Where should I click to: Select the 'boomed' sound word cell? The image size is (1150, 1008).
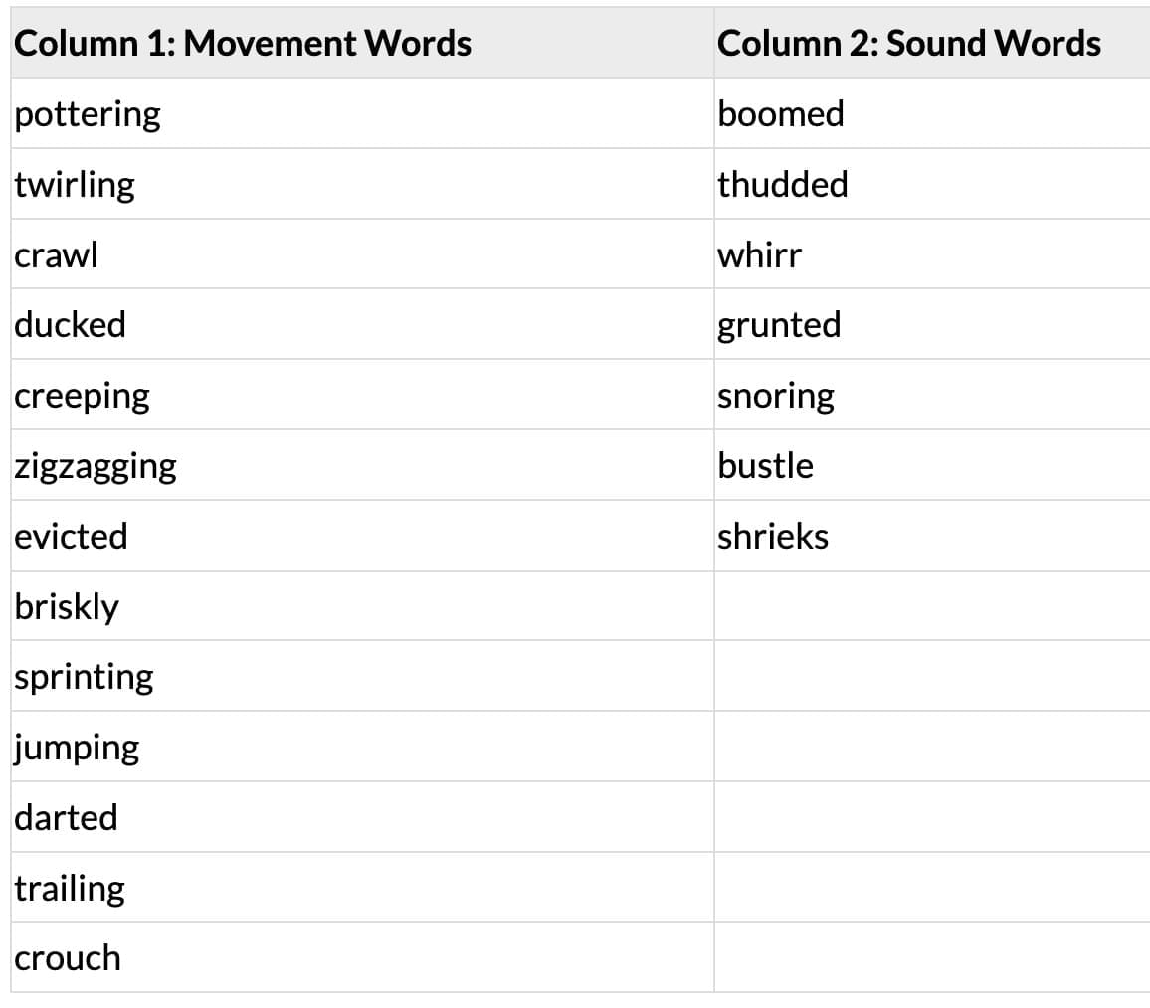coord(781,114)
